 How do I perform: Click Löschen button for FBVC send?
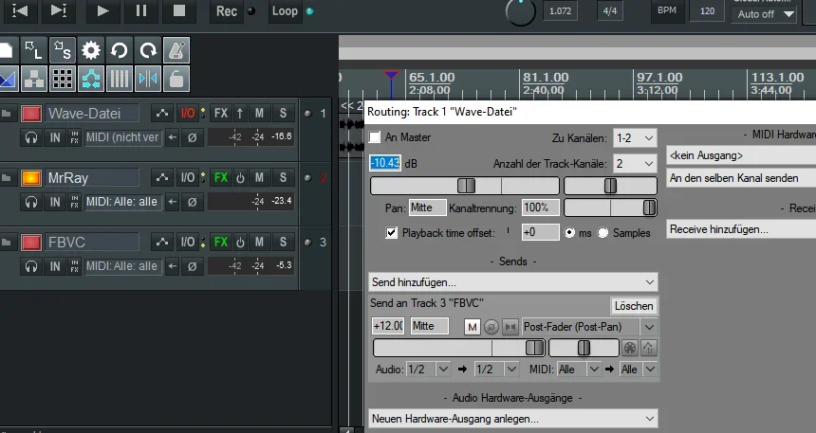pyautogui.click(x=633, y=306)
